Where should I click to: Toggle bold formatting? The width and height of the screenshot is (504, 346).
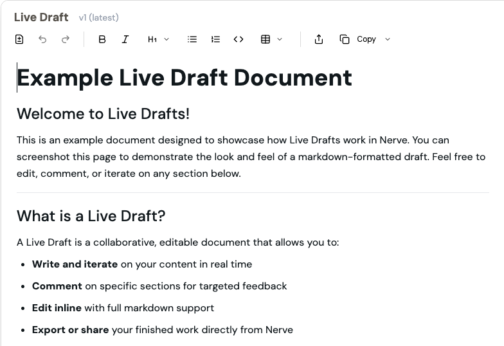click(102, 39)
